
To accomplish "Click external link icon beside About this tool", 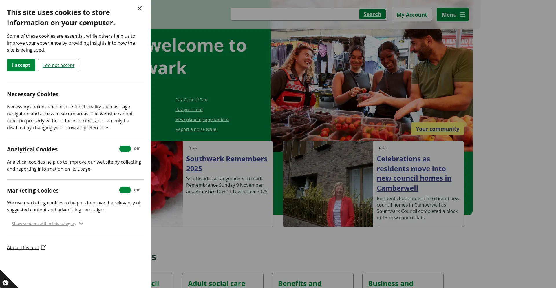I will coord(43,247).
